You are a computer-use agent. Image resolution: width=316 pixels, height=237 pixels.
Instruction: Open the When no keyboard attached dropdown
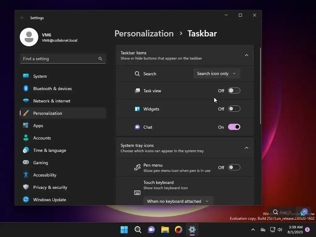(178, 201)
